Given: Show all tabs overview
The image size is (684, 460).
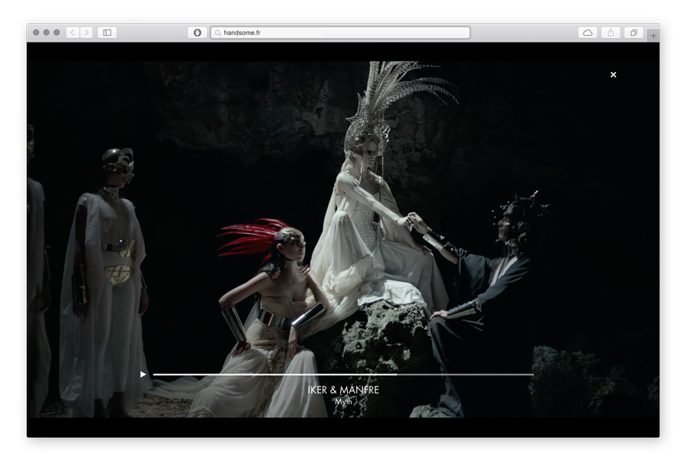Looking at the screenshot, I should [633, 33].
